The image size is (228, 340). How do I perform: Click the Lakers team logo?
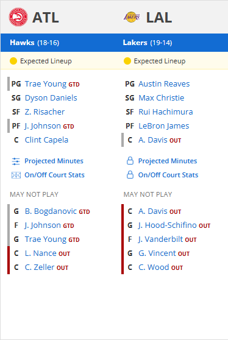[132, 17]
